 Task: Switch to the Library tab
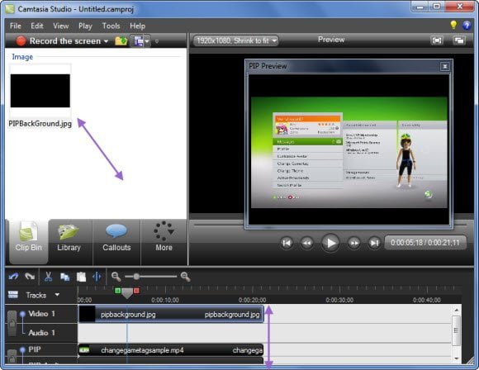click(x=69, y=241)
